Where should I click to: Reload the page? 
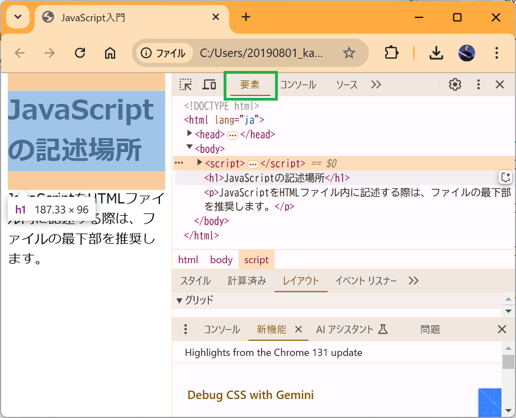tap(80, 53)
